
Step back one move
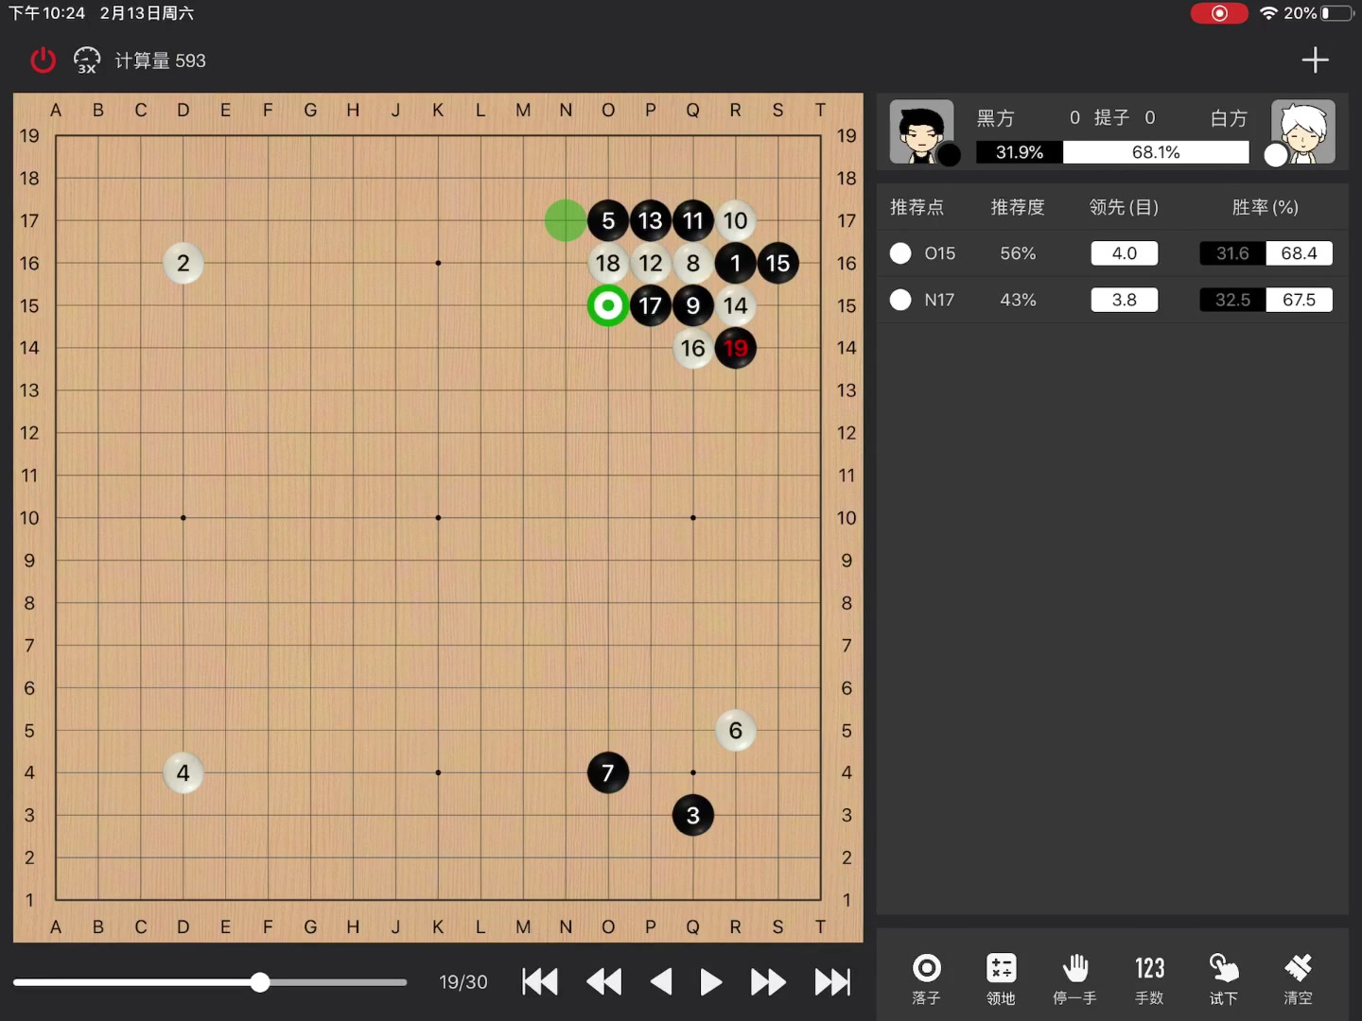[x=661, y=982]
